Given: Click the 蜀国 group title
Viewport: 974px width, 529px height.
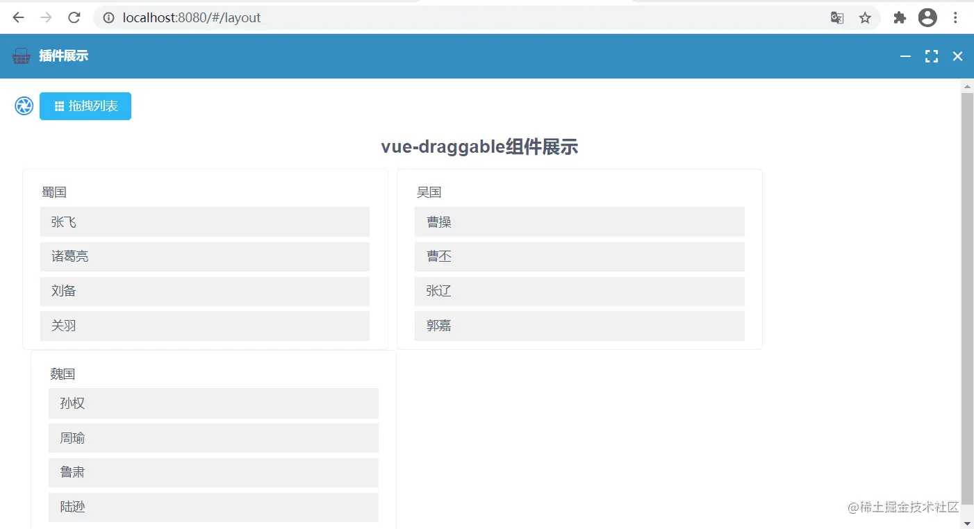Looking at the screenshot, I should pos(54,192).
